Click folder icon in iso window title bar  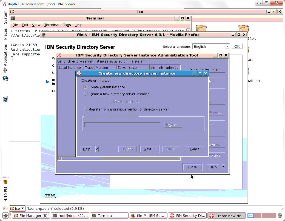[12, 12]
